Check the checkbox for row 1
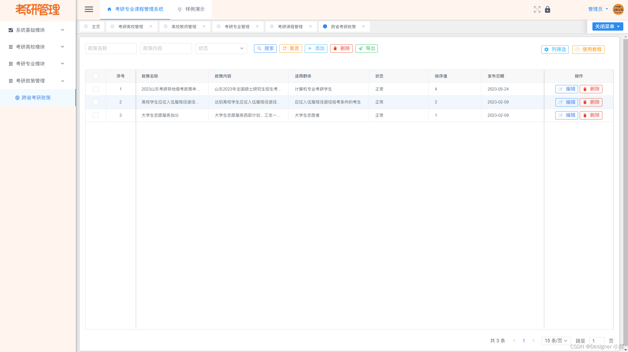628x352 pixels. [x=96, y=89]
